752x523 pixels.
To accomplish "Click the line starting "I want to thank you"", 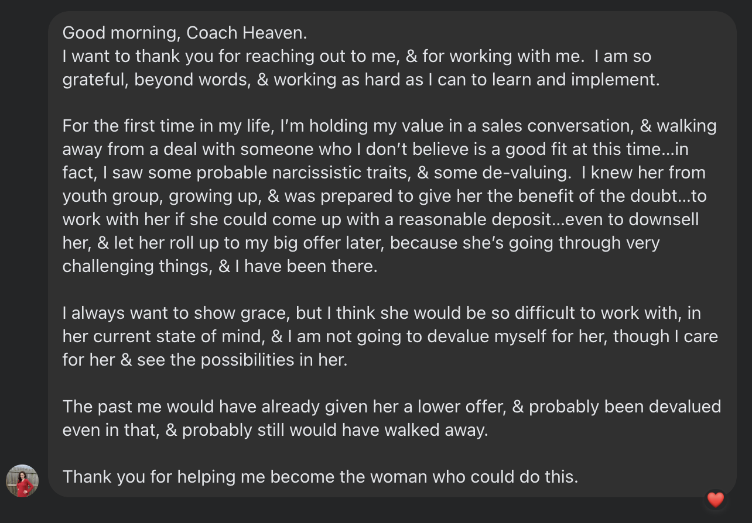I will [x=357, y=56].
